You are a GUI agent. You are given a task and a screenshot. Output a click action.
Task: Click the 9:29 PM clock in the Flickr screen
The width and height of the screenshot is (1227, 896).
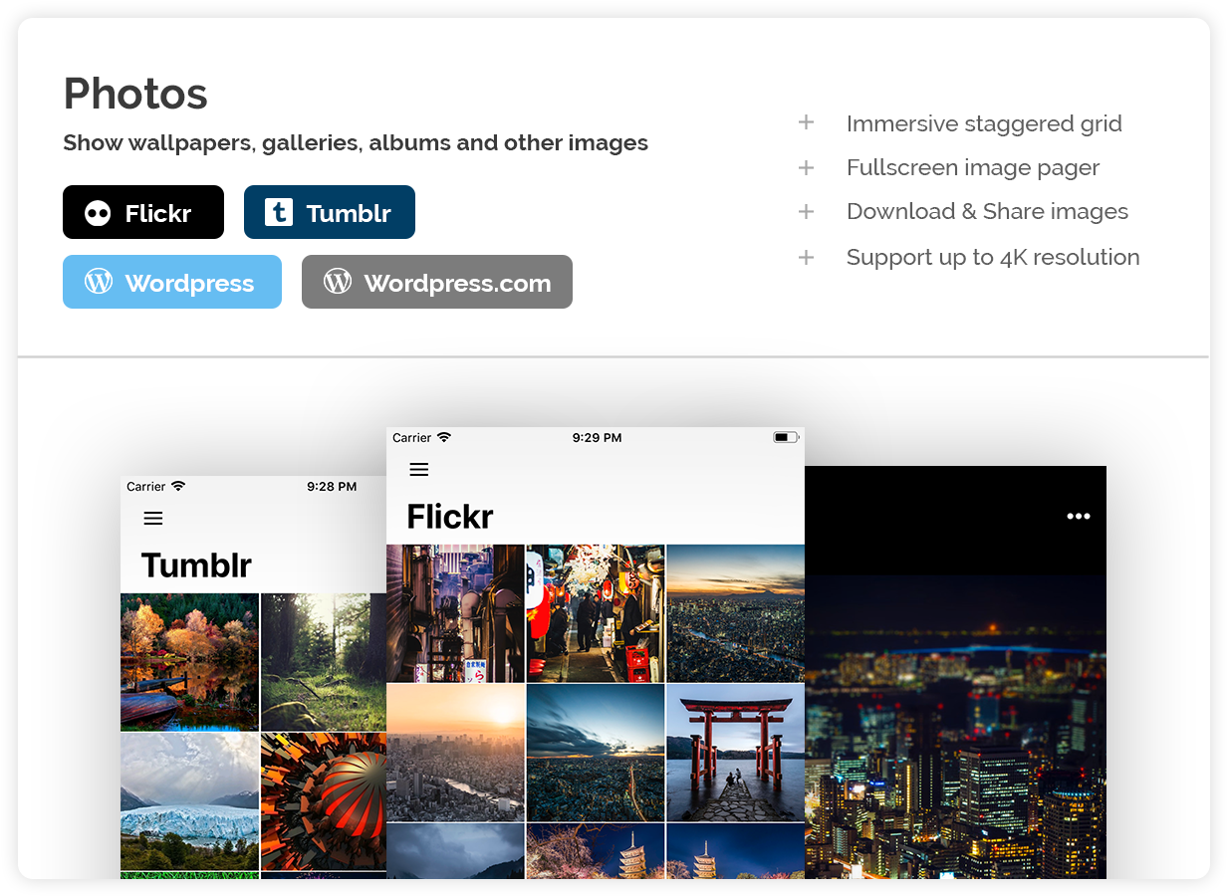597,437
